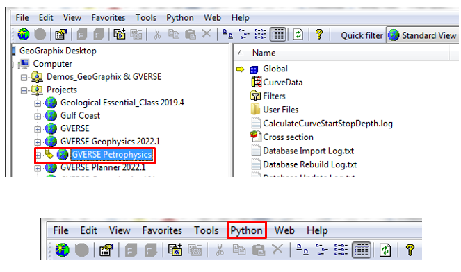
Task: Select Database Import Log.txt file
Action: (309, 151)
